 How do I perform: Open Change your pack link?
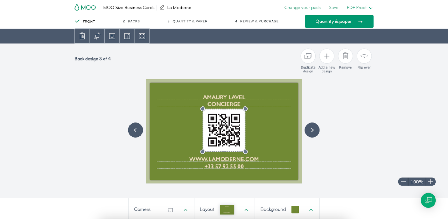click(302, 8)
